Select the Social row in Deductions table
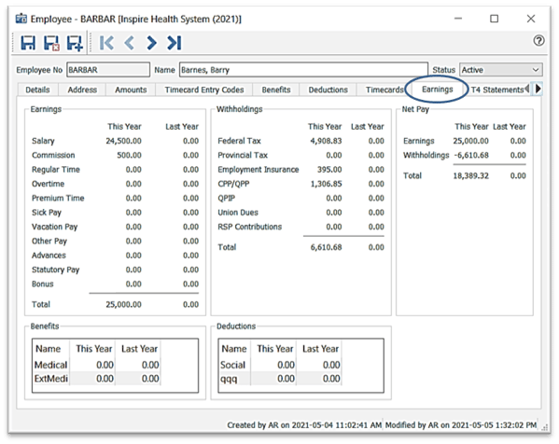559x444 pixels. coord(280,365)
